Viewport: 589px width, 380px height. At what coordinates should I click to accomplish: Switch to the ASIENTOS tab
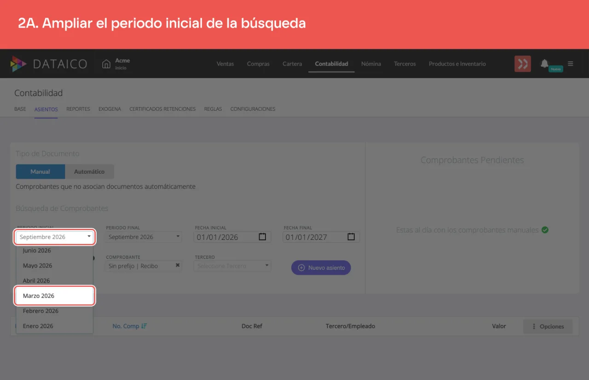tap(46, 109)
